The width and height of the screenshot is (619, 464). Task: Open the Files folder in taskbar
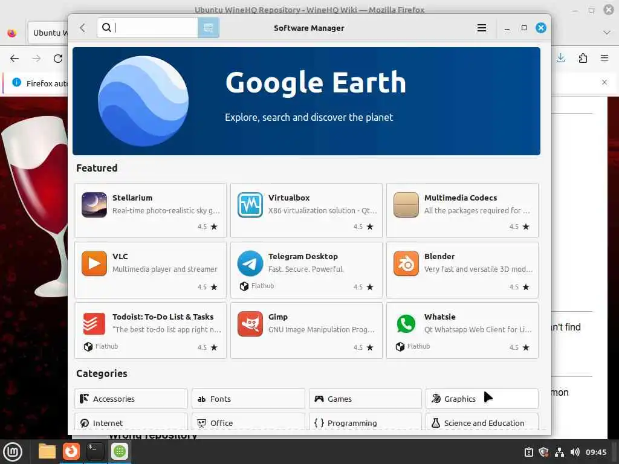point(47,451)
